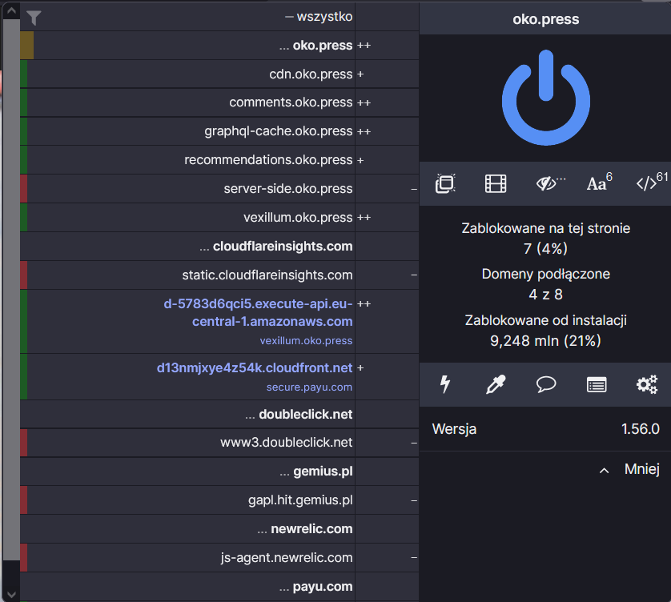Click the oko.press header title

coord(545,19)
